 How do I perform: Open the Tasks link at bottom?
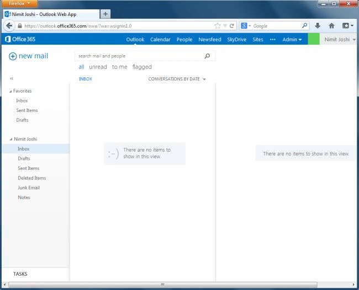point(20,274)
